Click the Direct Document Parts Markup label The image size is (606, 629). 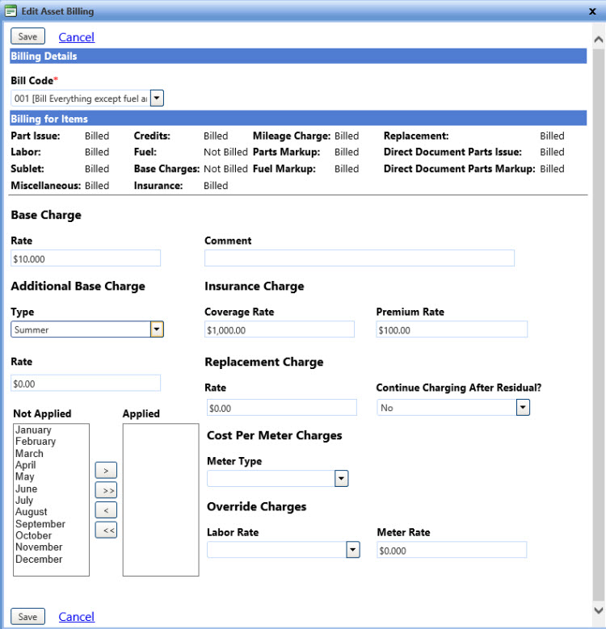[460, 169]
